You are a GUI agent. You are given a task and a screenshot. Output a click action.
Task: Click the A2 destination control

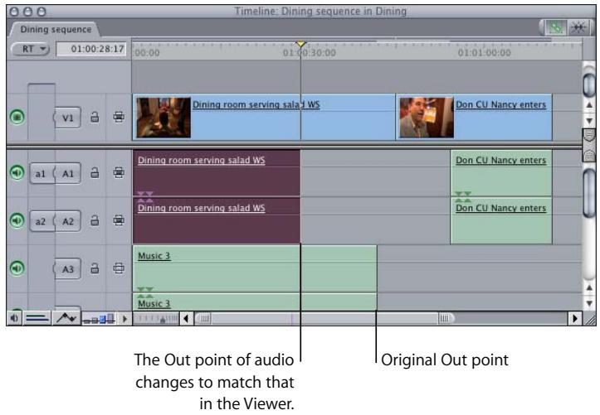click(68, 221)
